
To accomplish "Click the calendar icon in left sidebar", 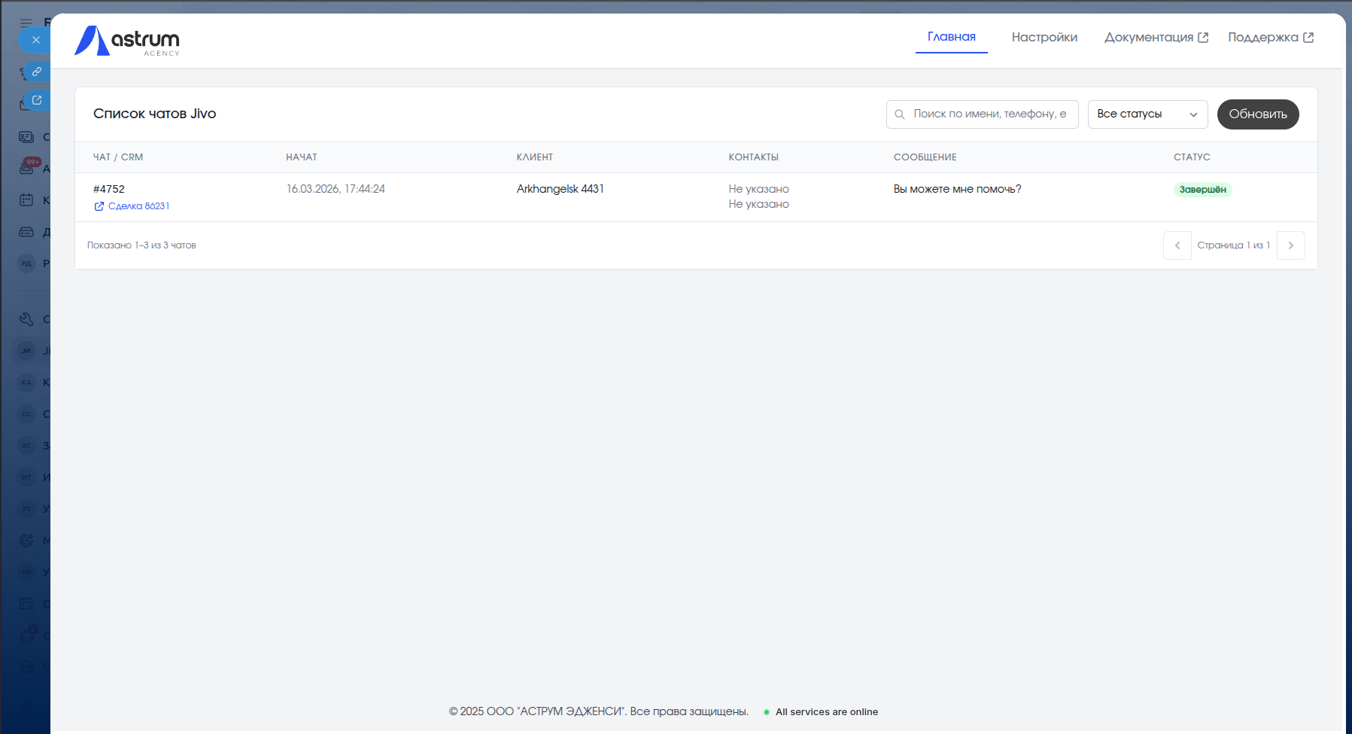I will click(26, 200).
